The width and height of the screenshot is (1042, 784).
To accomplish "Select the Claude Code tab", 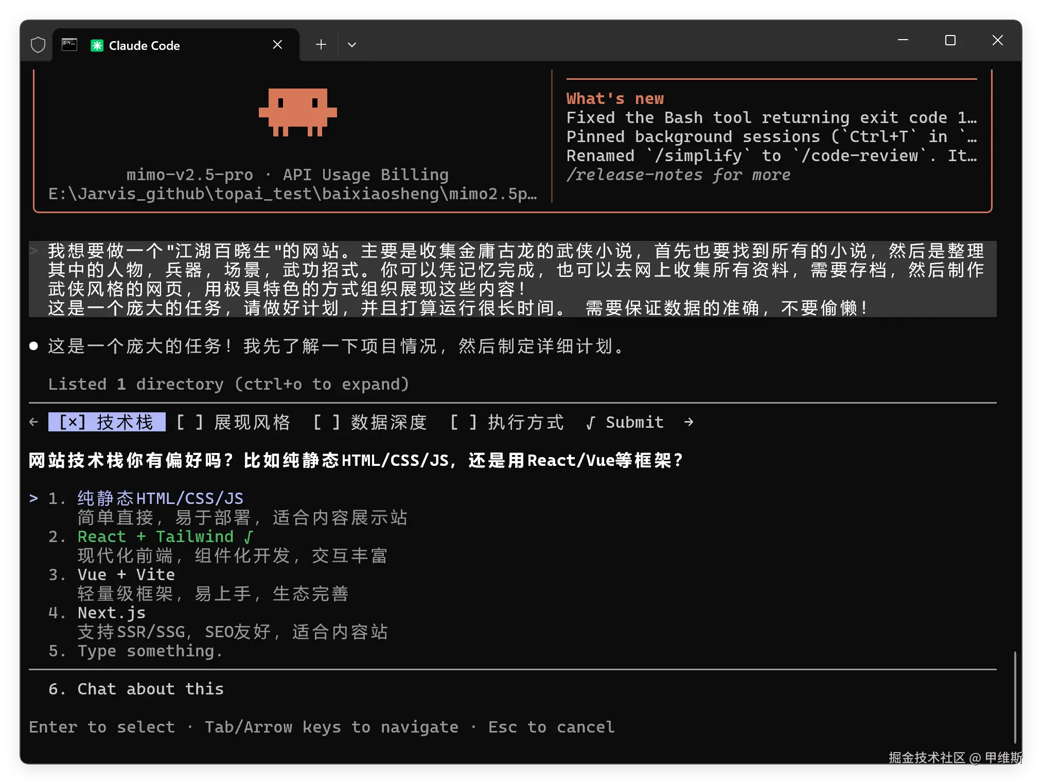I will pyautogui.click(x=176, y=45).
